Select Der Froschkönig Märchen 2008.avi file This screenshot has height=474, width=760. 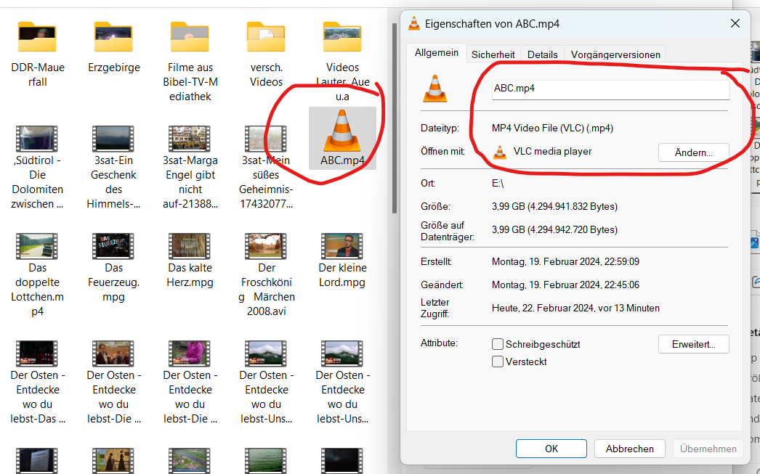[266, 247]
